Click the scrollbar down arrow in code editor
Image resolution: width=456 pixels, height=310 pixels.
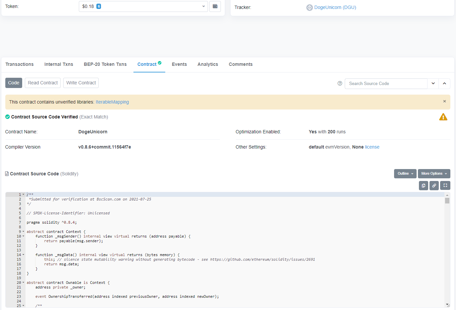tap(447, 305)
